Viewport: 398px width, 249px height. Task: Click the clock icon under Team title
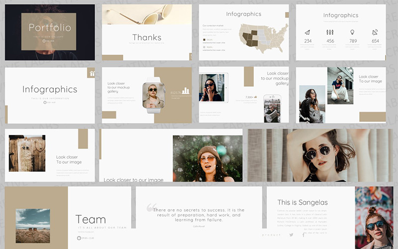coord(79,238)
